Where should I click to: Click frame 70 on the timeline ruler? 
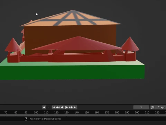[6, 112]
